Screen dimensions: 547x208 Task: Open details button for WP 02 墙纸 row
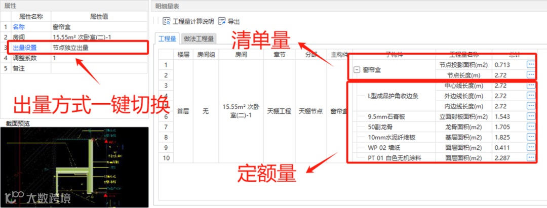pos(531,147)
